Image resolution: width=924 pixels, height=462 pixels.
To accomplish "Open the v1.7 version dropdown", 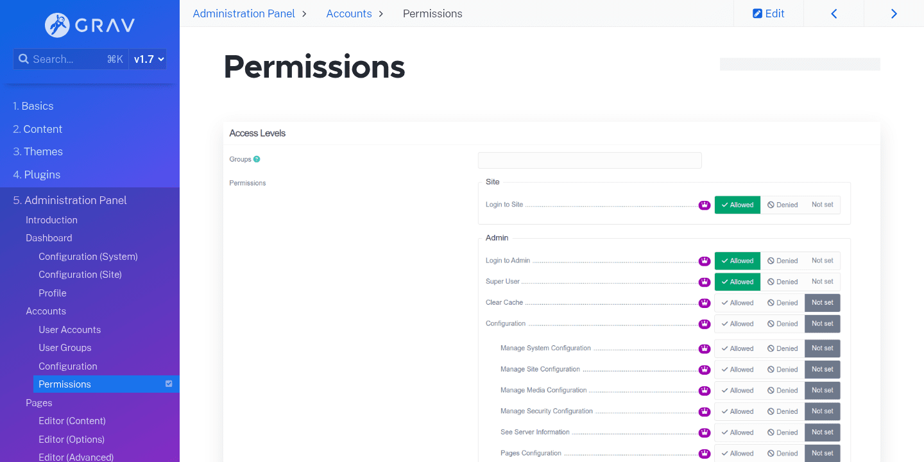I will click(148, 58).
